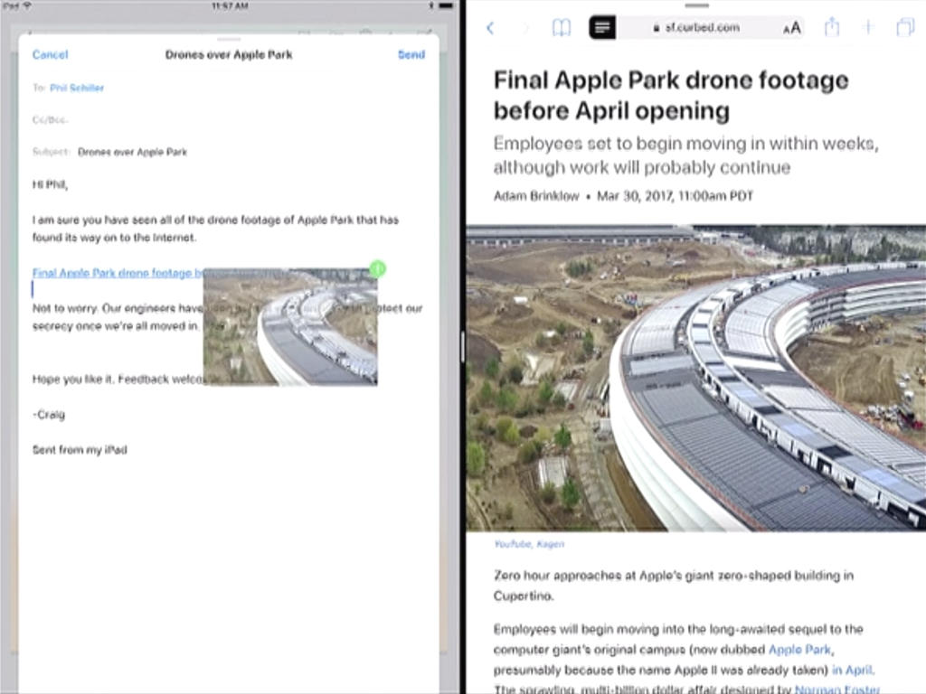
Task: Click the dragged drone image thumbnail
Action: (x=290, y=327)
